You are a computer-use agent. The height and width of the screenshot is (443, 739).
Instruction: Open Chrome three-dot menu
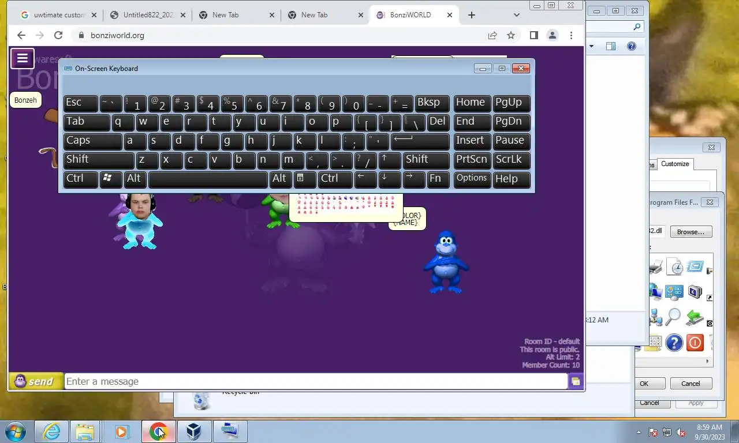click(571, 35)
